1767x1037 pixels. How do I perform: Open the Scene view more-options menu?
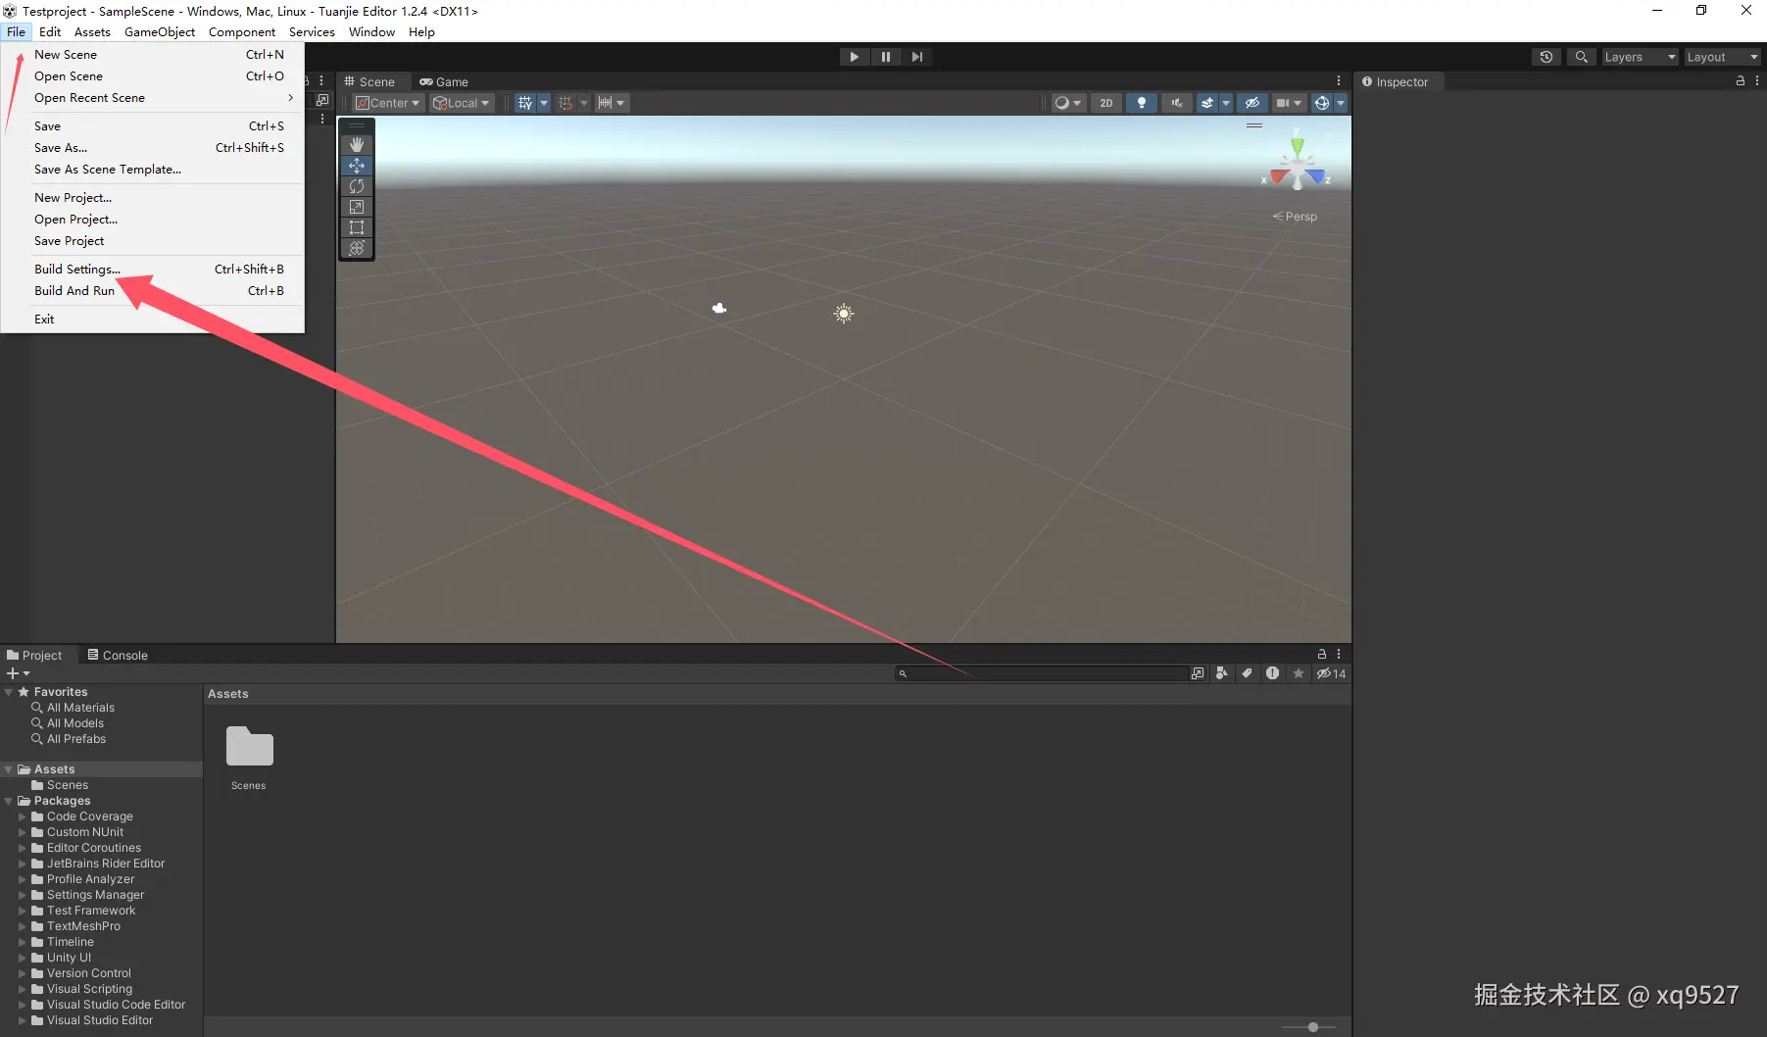(x=1339, y=81)
